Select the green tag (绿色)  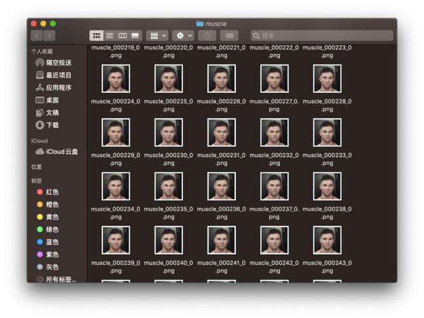(48, 230)
